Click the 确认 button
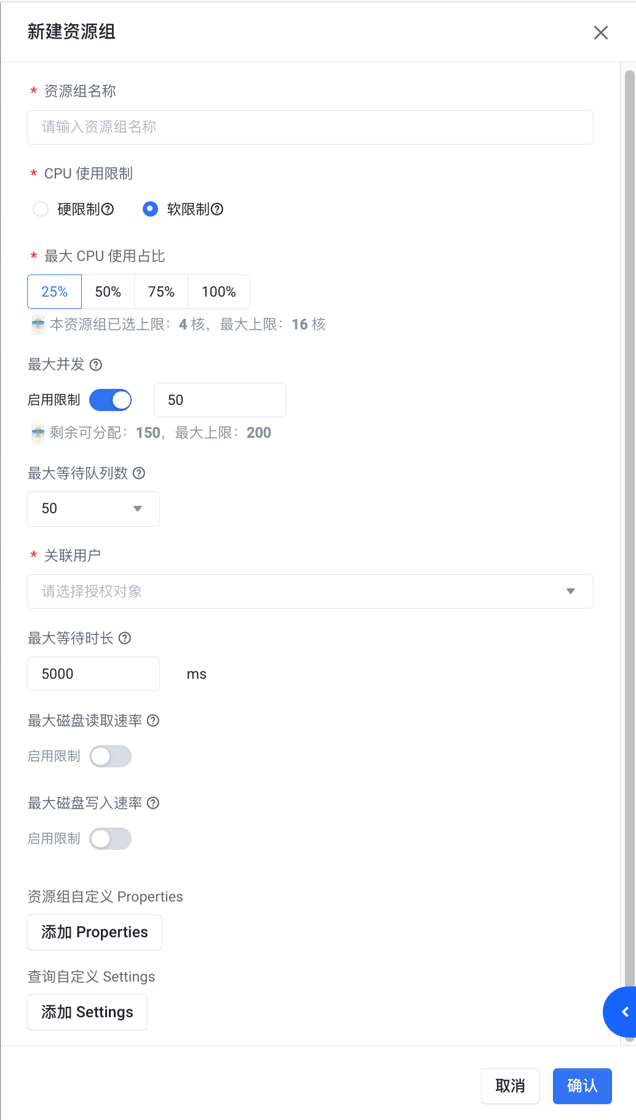The width and height of the screenshot is (636, 1120). tap(582, 1086)
